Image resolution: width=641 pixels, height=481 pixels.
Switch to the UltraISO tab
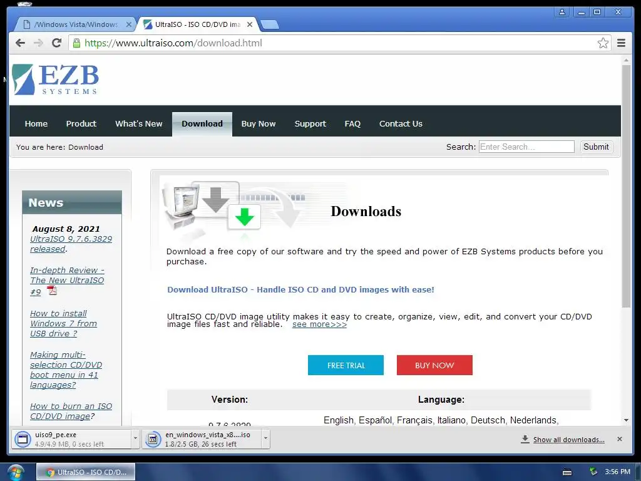(197, 24)
